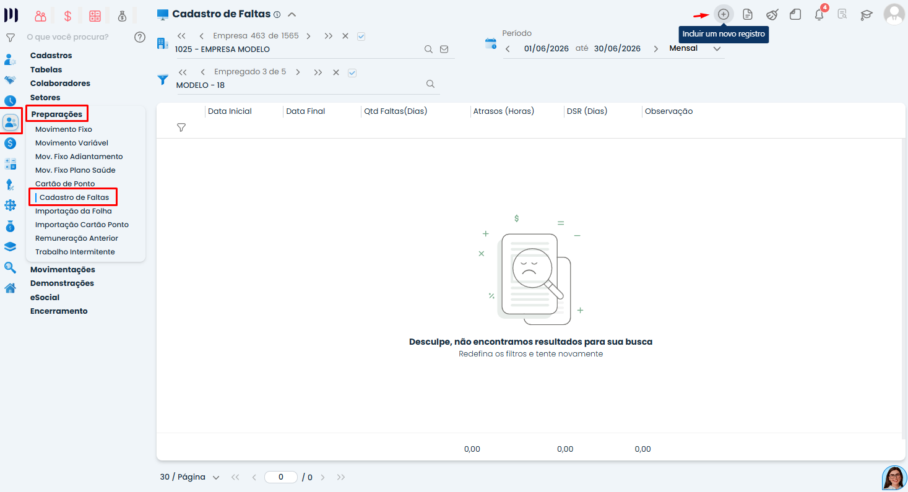Clear the Empresa selection with X
The width and height of the screenshot is (908, 492).
(x=345, y=37)
